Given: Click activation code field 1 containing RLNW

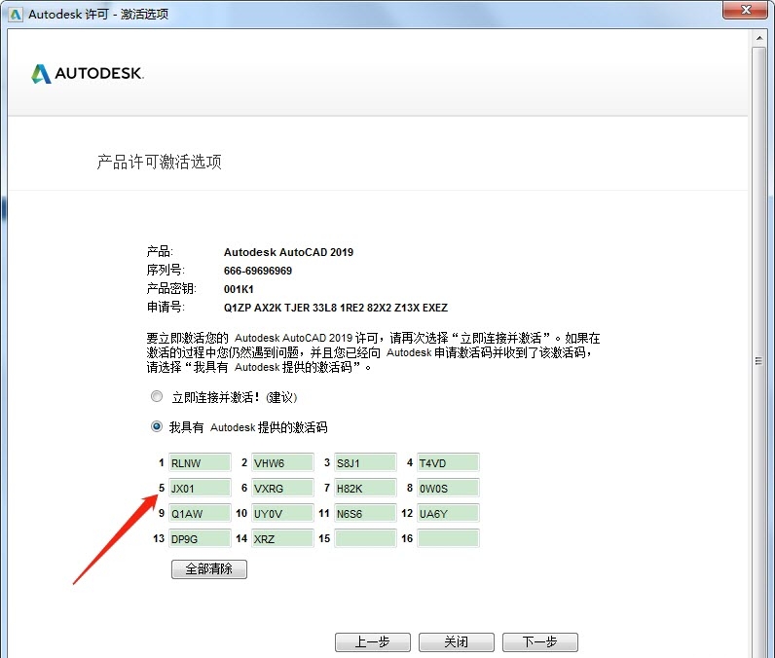Looking at the screenshot, I should pyautogui.click(x=200, y=463).
